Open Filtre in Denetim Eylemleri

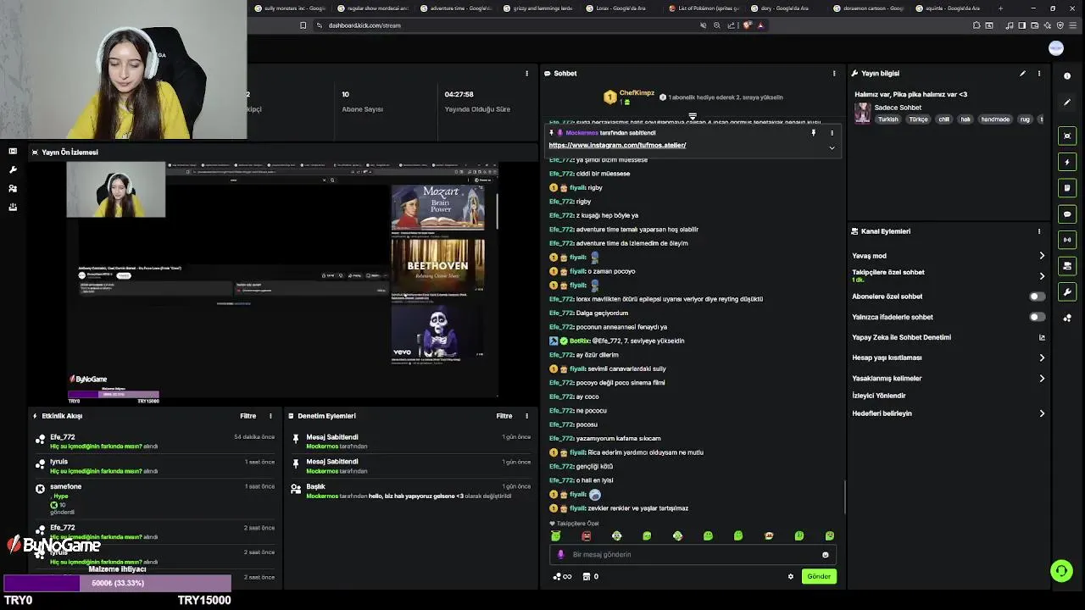tap(504, 416)
